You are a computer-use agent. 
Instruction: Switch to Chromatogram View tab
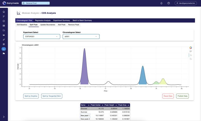(24, 20)
